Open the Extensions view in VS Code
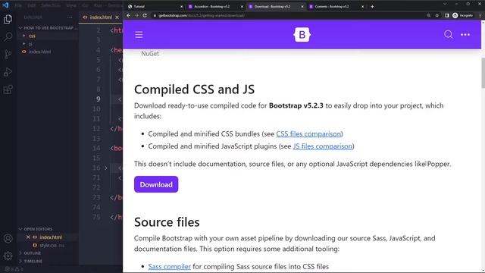 [x=8, y=89]
